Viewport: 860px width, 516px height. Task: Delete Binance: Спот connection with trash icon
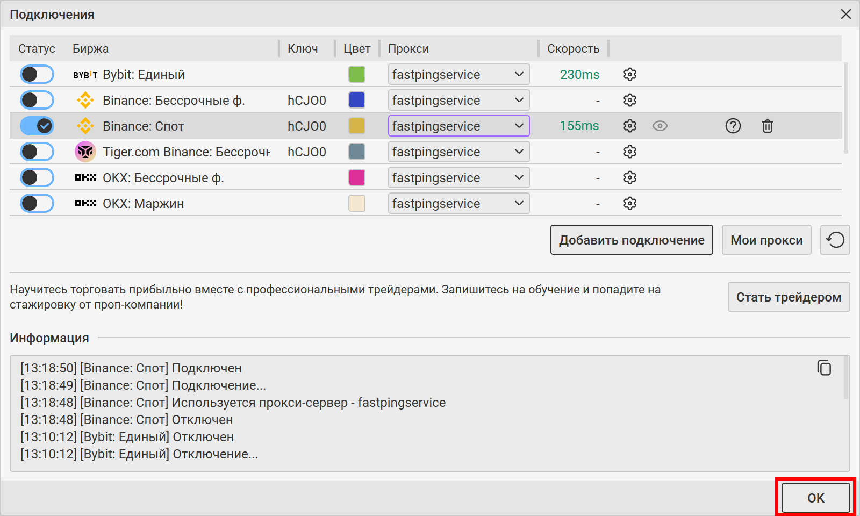click(x=767, y=126)
